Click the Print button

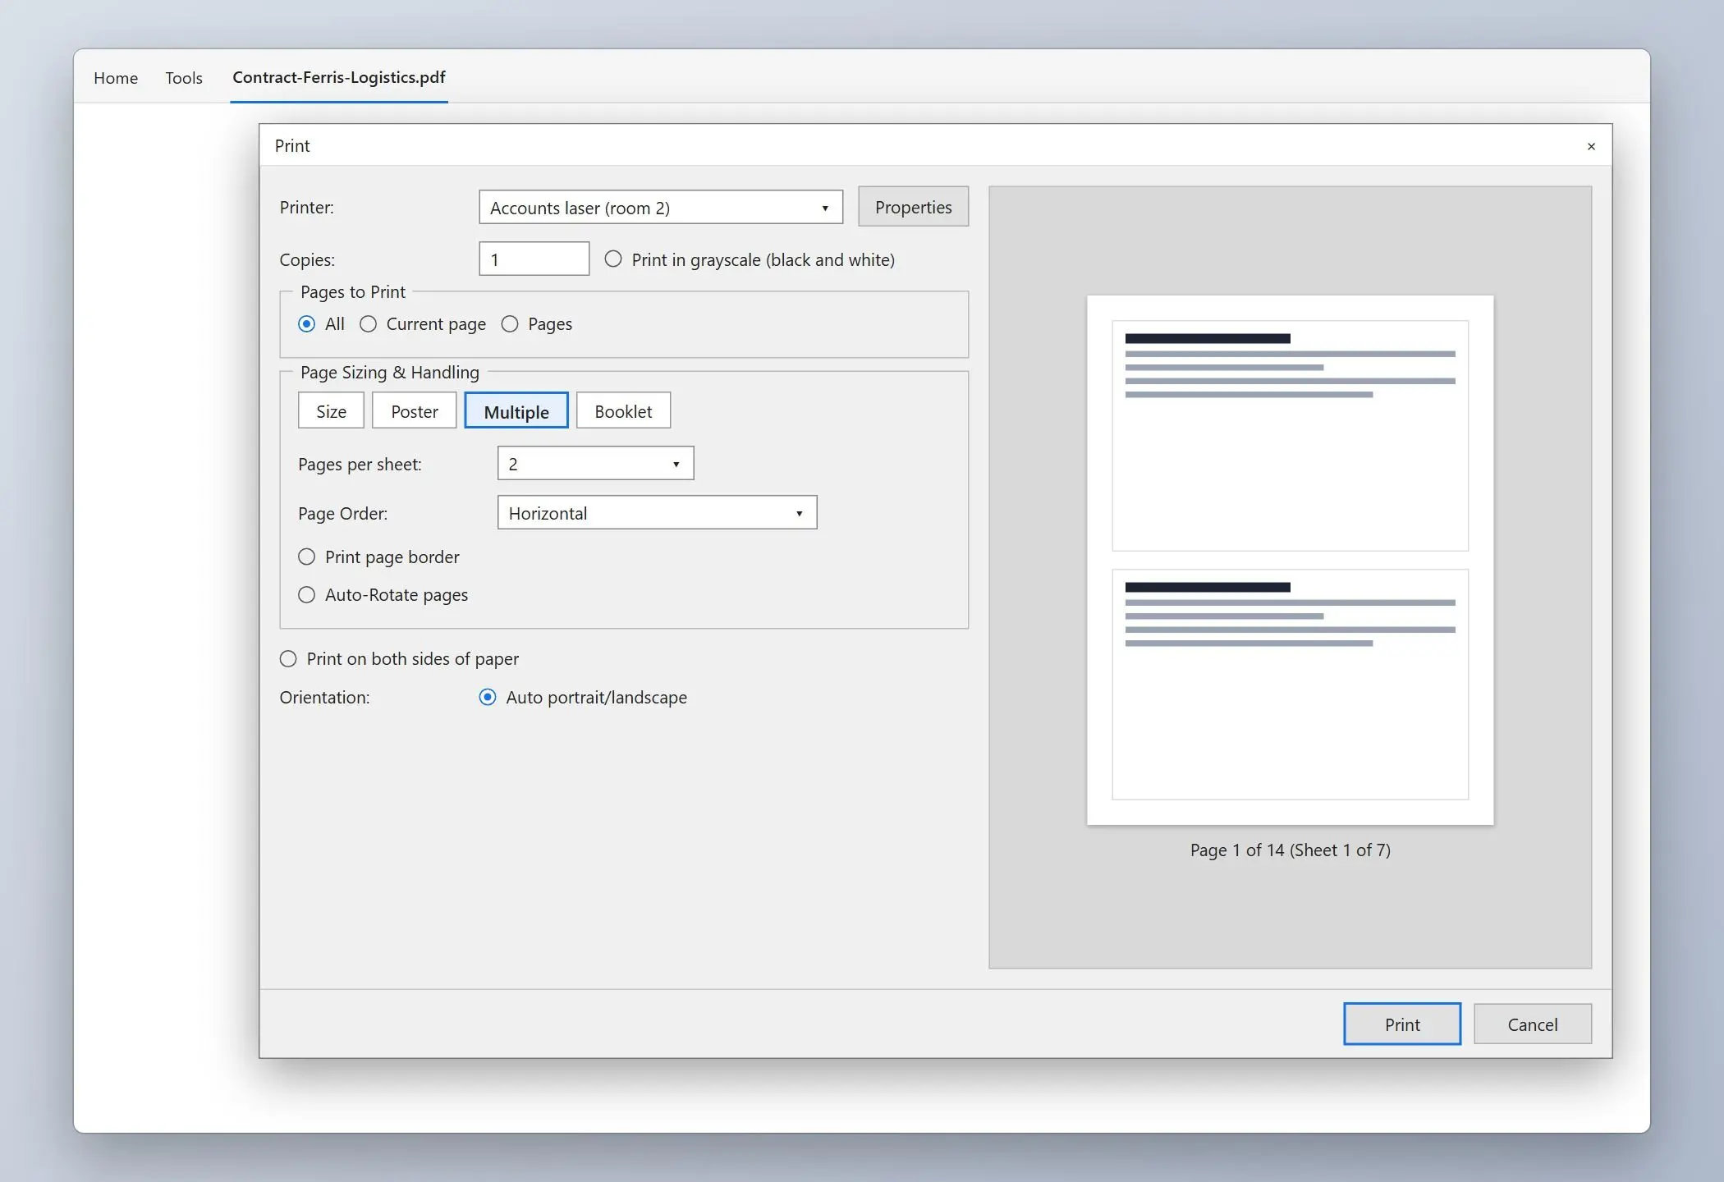pyautogui.click(x=1402, y=1024)
